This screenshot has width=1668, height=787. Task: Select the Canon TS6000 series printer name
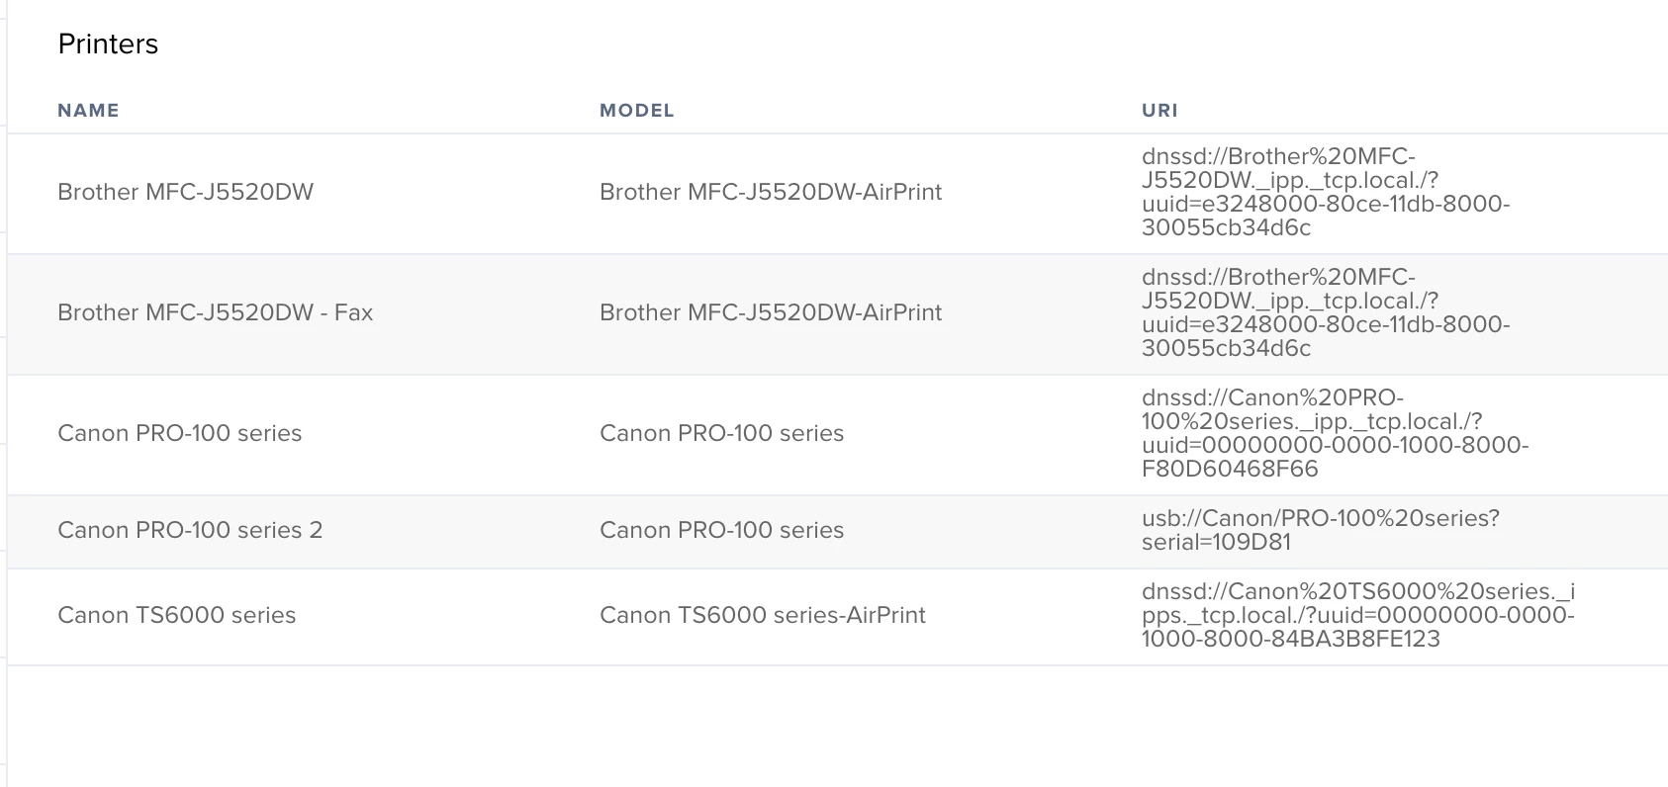tap(176, 615)
